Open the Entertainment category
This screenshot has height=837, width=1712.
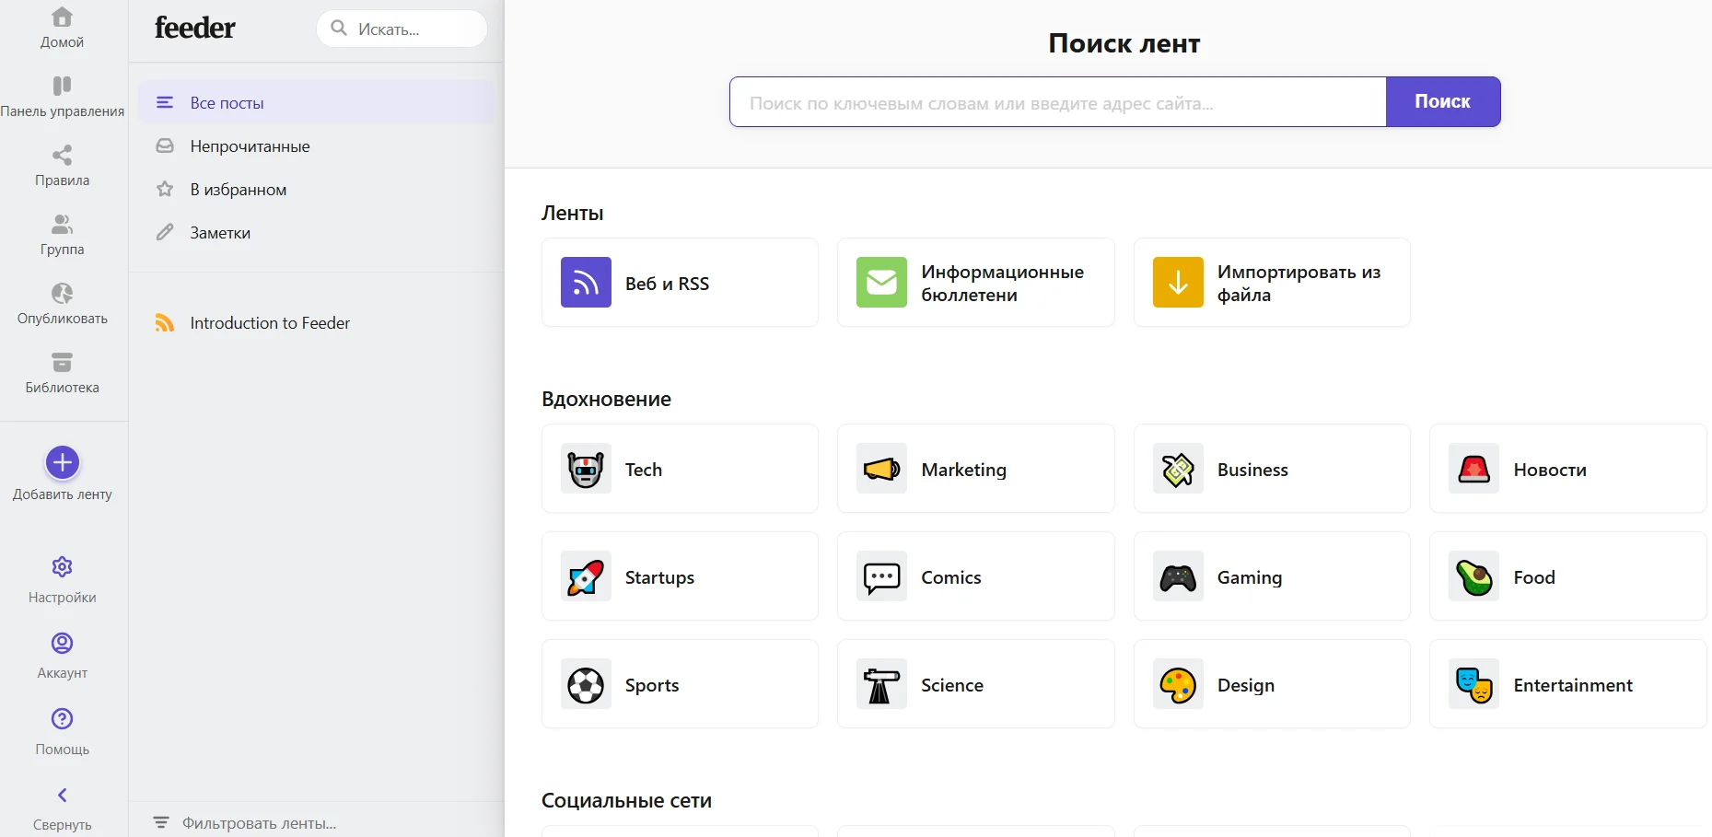coord(1568,684)
